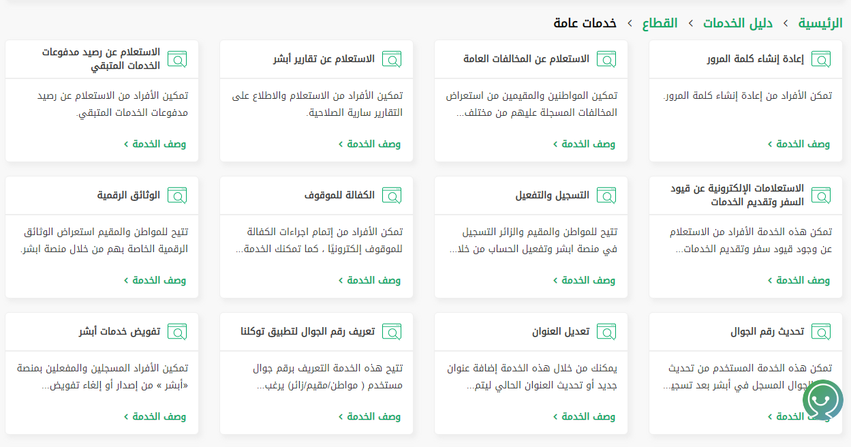
Task: Go to الرئيسية in the breadcrumb
Action: [x=820, y=23]
